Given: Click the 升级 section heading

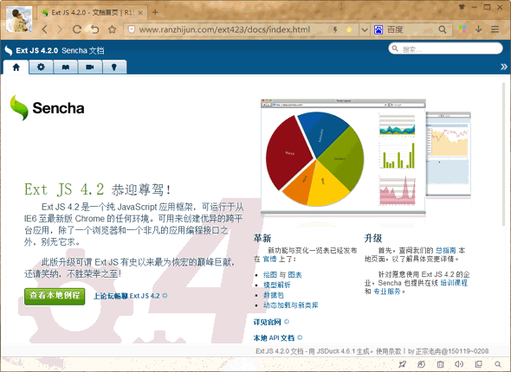Looking at the screenshot, I should tap(373, 238).
